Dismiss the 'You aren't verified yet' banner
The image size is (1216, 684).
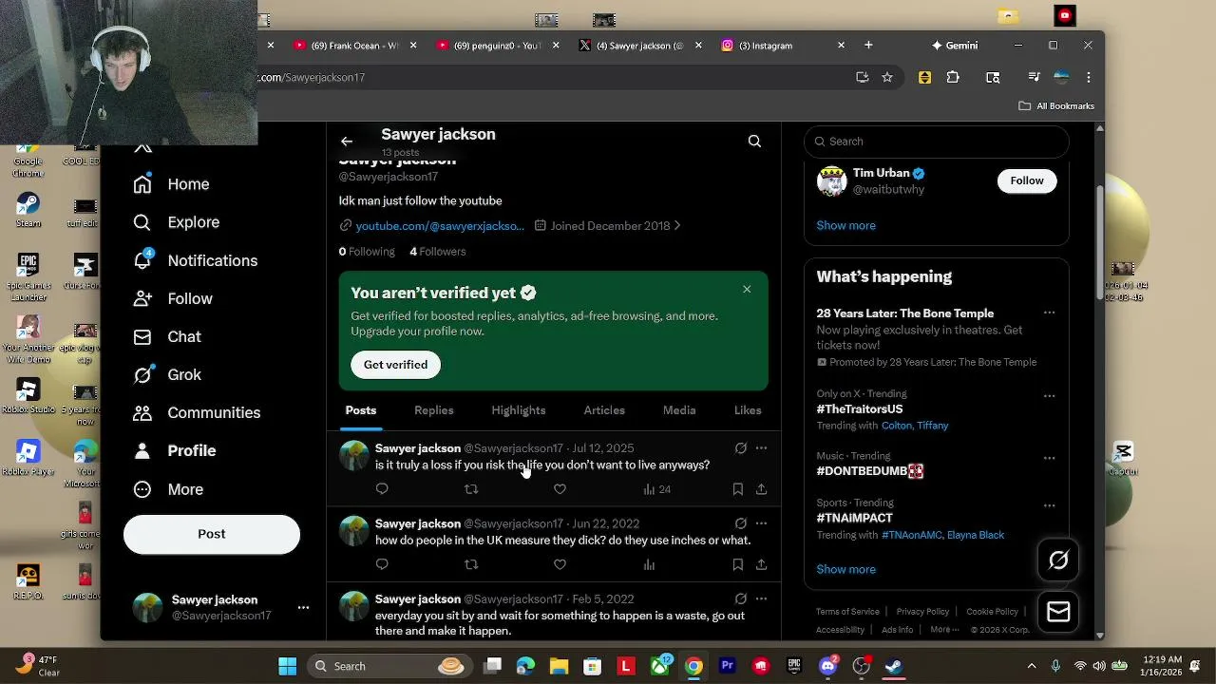(x=747, y=289)
